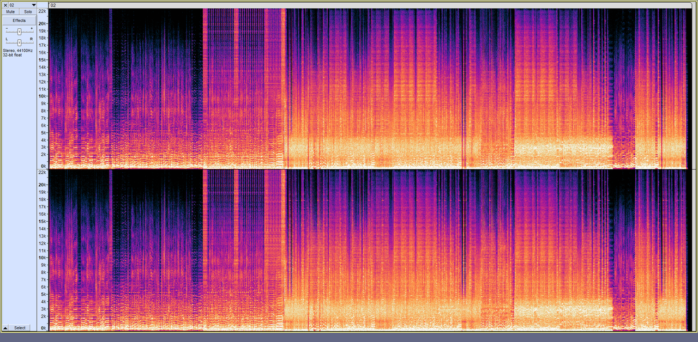698x342 pixels.
Task: Click the 10k label on the upper channel scale
Action: click(42, 96)
